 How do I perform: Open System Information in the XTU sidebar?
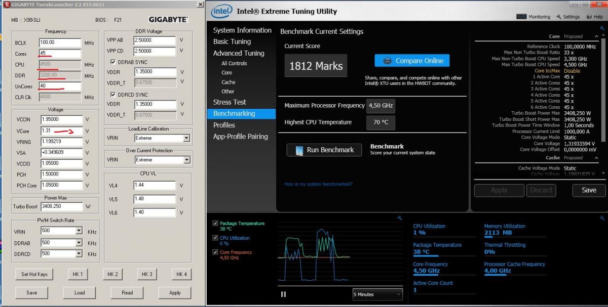242,30
